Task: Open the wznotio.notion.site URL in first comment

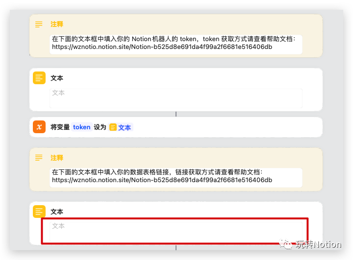Action: point(162,47)
